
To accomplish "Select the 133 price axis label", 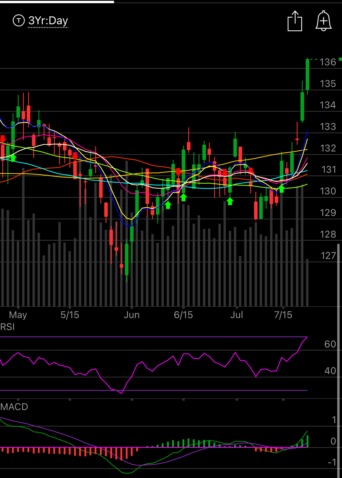I will point(328,127).
